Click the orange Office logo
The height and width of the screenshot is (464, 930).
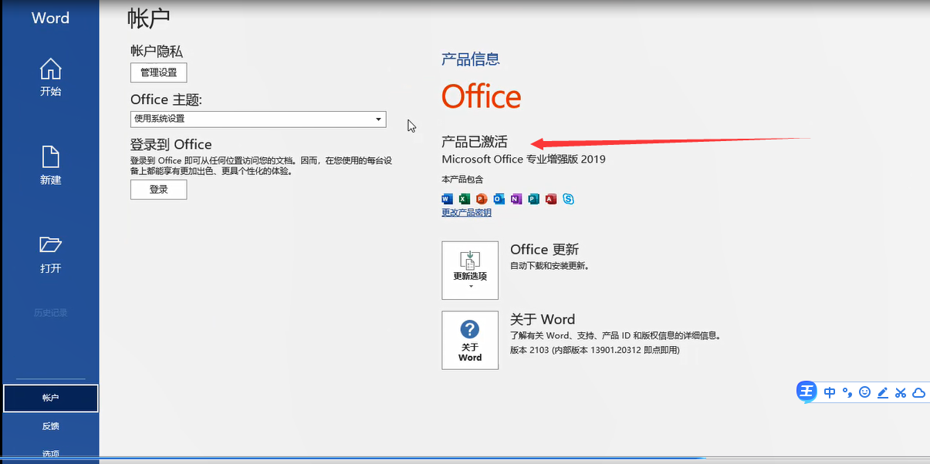click(x=482, y=97)
